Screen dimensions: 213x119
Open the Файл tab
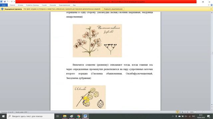[x=4, y=5]
